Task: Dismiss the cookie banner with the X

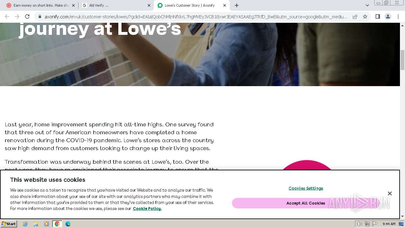Action: click(x=390, y=193)
